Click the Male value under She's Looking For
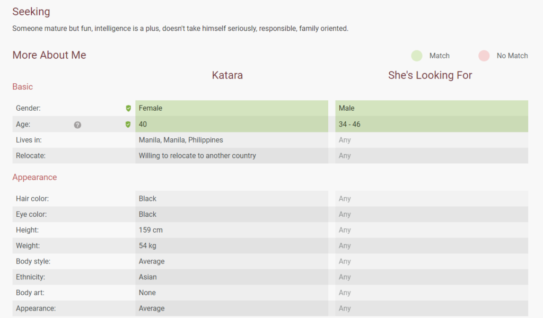This screenshot has width=543, height=318. coord(347,108)
